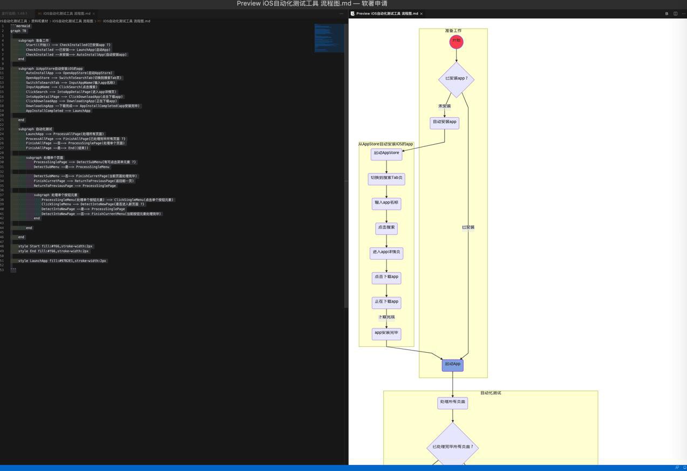The height and width of the screenshot is (471, 687).
Task: Select the 正在下载app flowchart node
Action: tap(386, 302)
